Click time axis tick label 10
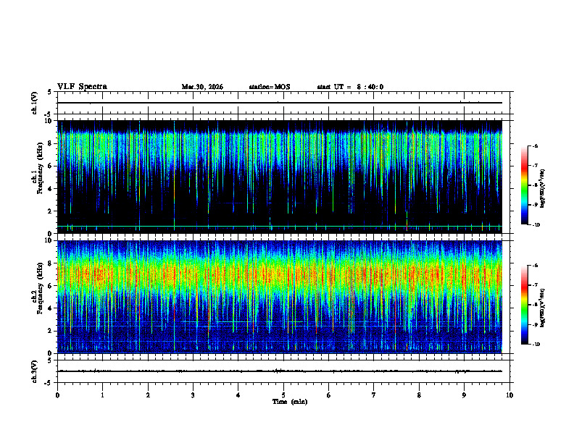This screenshot has width=574, height=443. (509, 395)
